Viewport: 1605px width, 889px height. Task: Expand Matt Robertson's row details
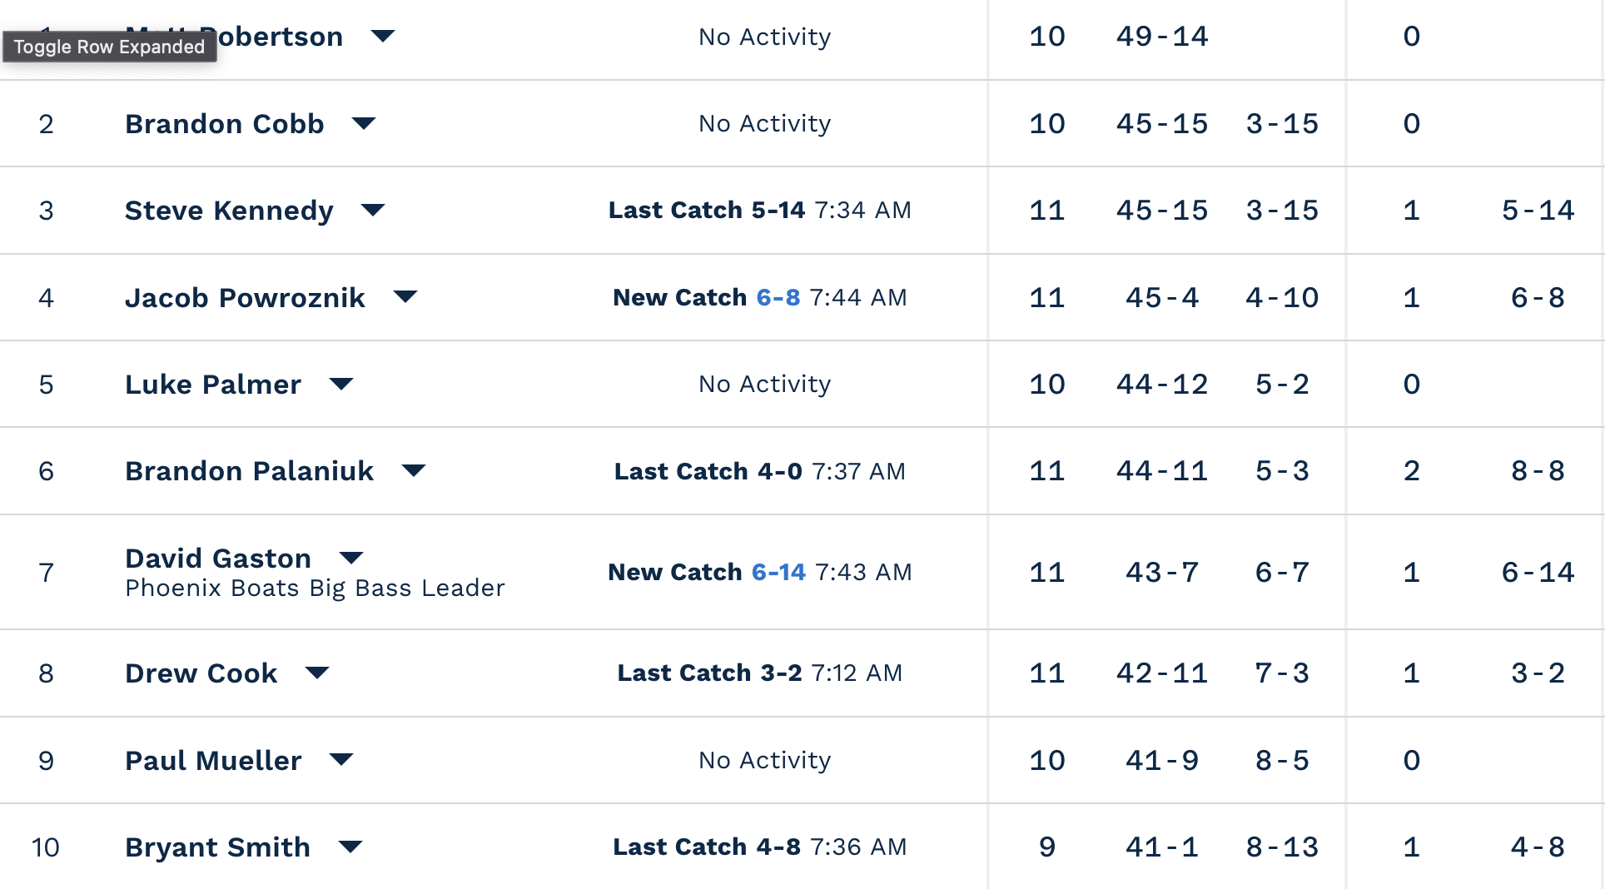pos(383,36)
